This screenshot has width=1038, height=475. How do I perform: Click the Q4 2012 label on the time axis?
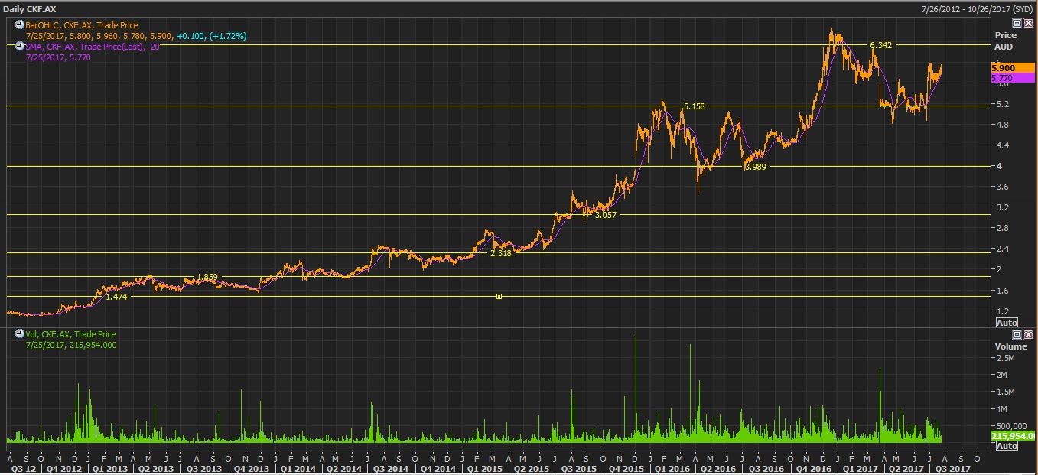(x=63, y=468)
